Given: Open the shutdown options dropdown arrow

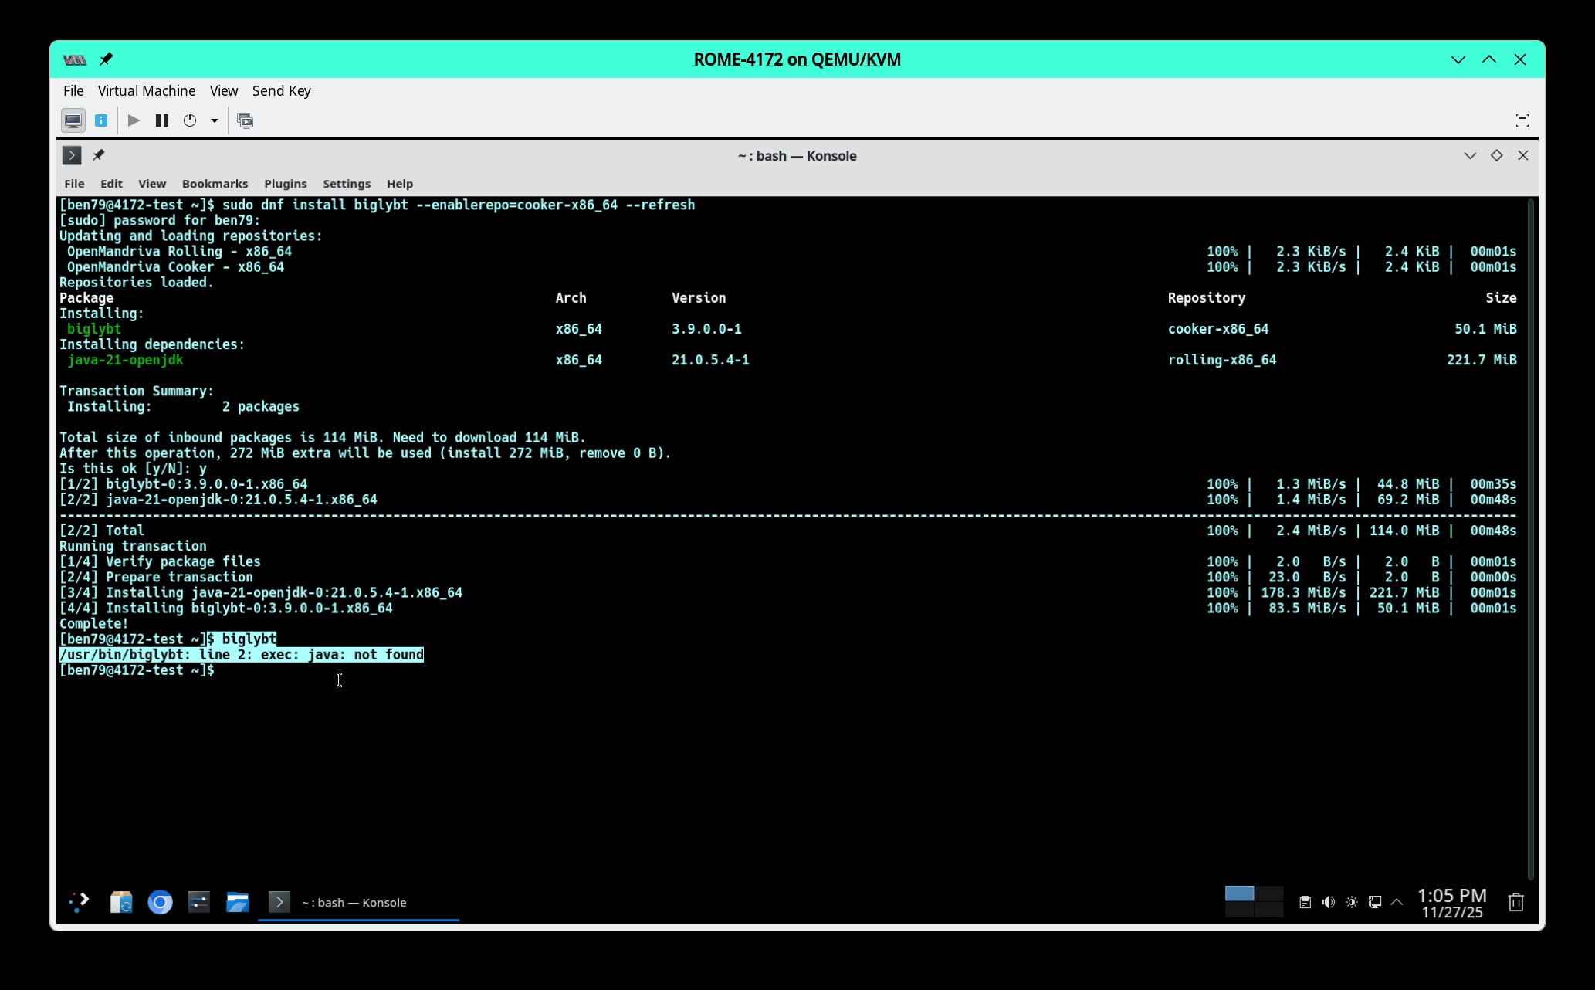Looking at the screenshot, I should click(214, 120).
